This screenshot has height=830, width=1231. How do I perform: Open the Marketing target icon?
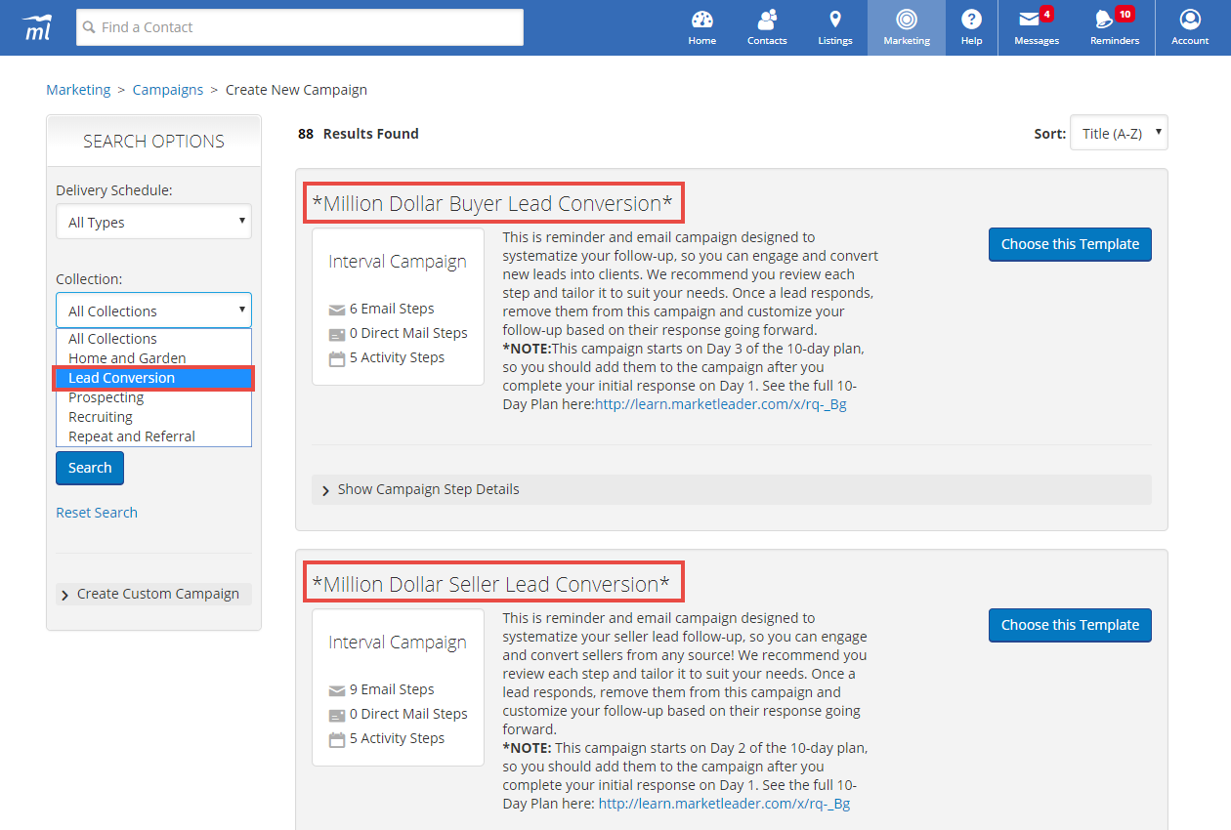(907, 20)
